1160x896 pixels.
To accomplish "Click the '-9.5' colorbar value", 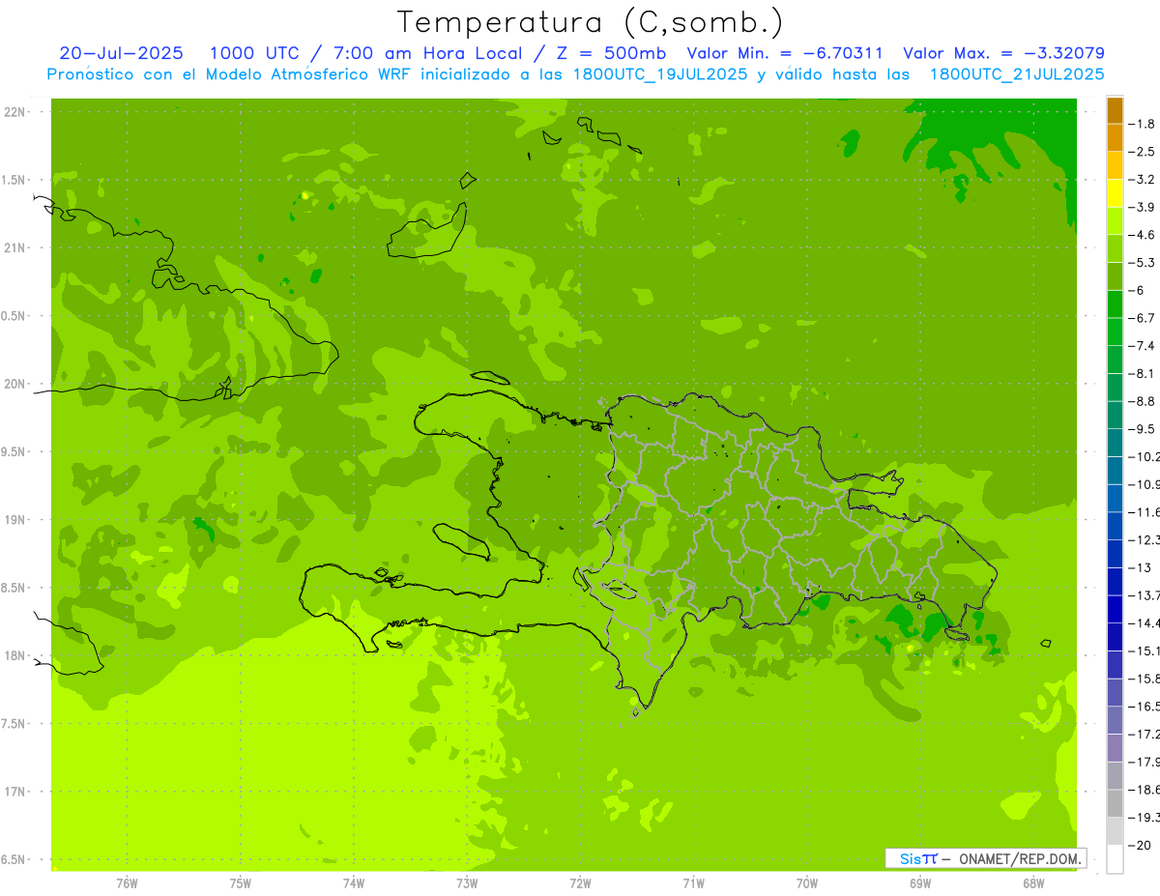I will point(1144,429).
